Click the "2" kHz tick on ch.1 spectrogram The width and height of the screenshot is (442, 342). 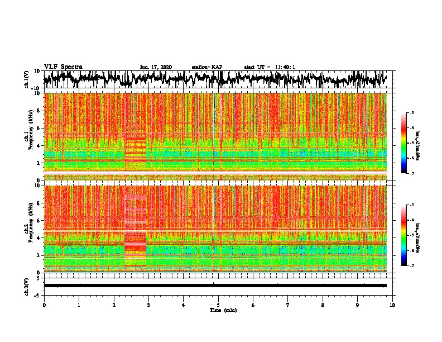[x=39, y=163]
